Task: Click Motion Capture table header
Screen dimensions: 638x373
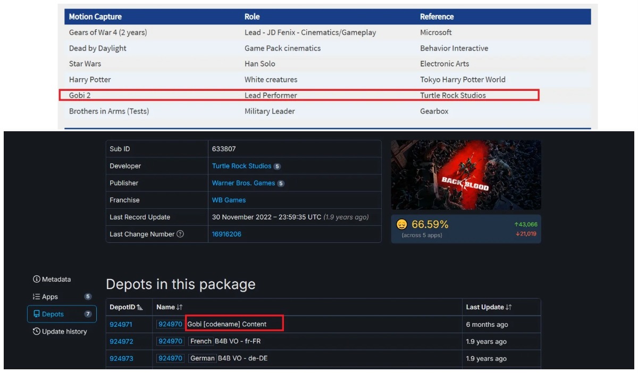Action: point(95,16)
